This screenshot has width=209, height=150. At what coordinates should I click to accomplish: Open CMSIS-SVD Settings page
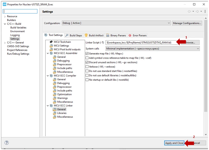[18, 46]
